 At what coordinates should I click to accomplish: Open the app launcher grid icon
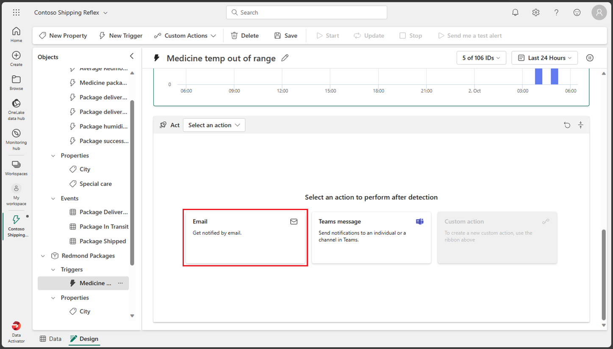pos(16,12)
